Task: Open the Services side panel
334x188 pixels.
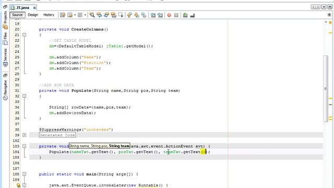Action: 5,57
